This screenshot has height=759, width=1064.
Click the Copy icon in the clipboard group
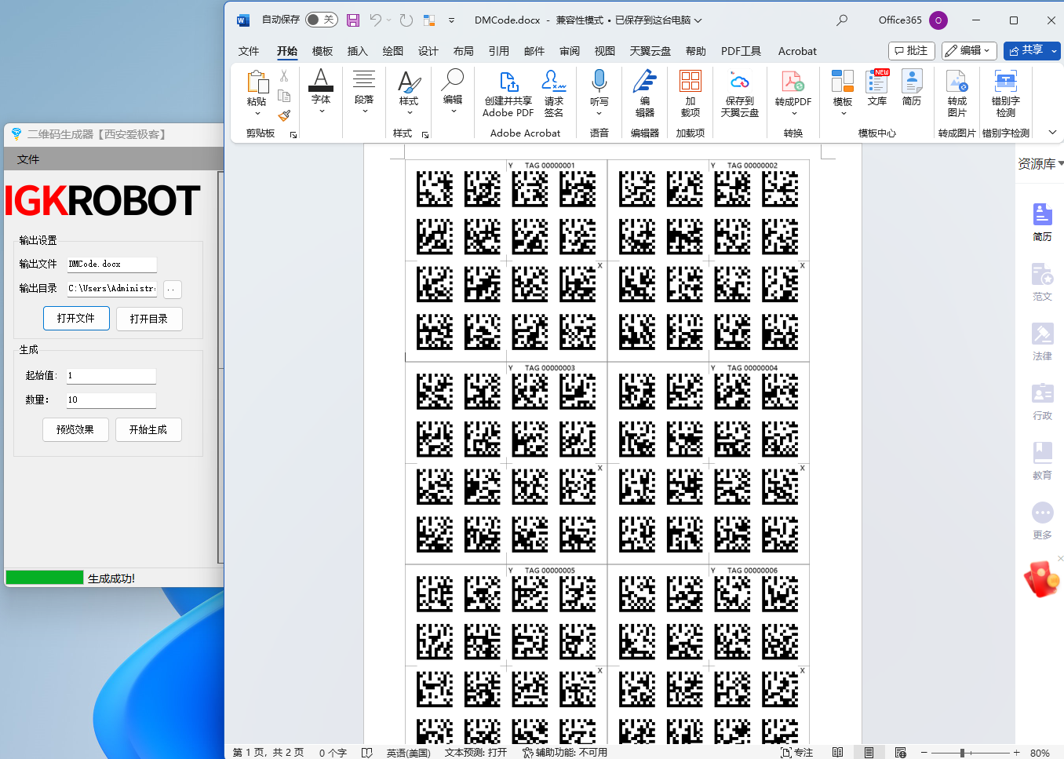(x=284, y=96)
